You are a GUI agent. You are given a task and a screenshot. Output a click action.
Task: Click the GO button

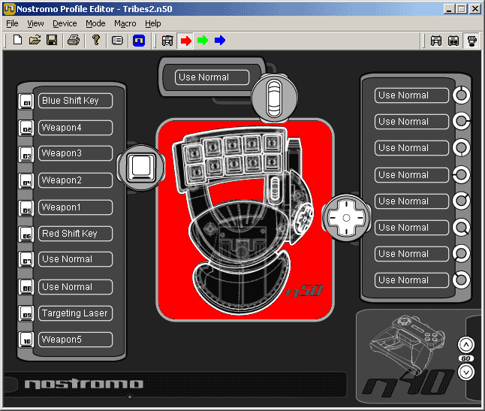[465, 358]
